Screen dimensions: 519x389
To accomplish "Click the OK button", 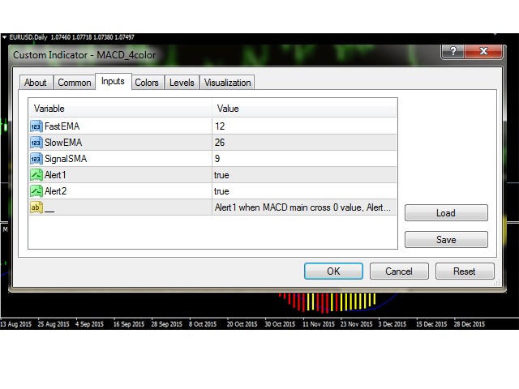I will tap(333, 271).
